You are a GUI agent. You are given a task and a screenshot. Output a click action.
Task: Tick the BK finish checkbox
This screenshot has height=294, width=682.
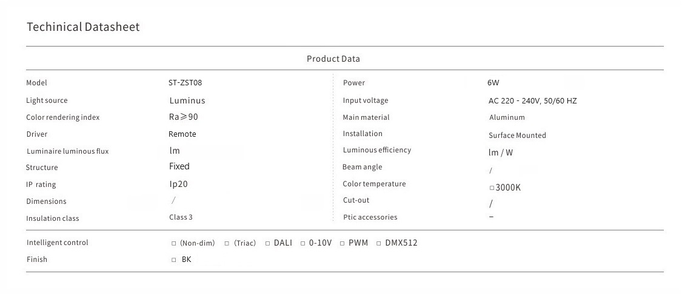[174, 260]
